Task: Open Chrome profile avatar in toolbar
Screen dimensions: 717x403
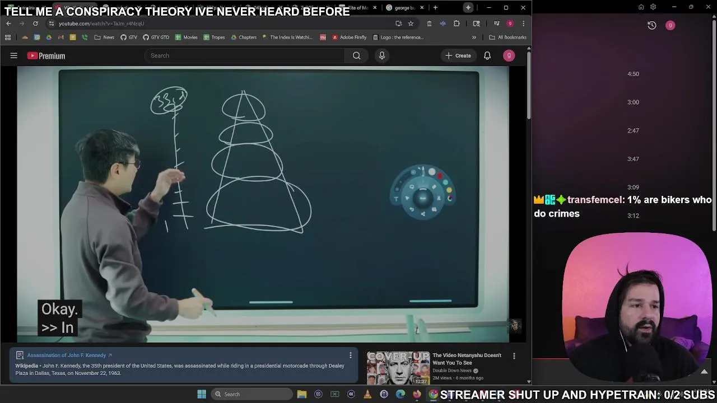Action: click(x=510, y=24)
